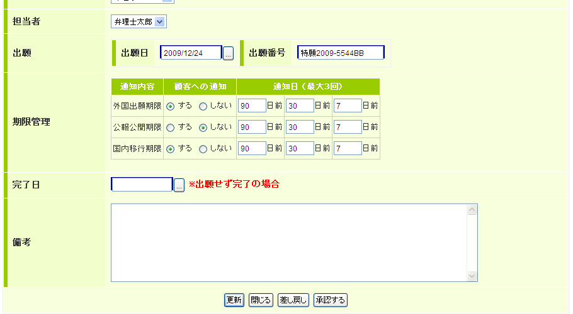573x314 pixels.
Task: Open date picker next to 完了日 field
Action: coord(179,185)
